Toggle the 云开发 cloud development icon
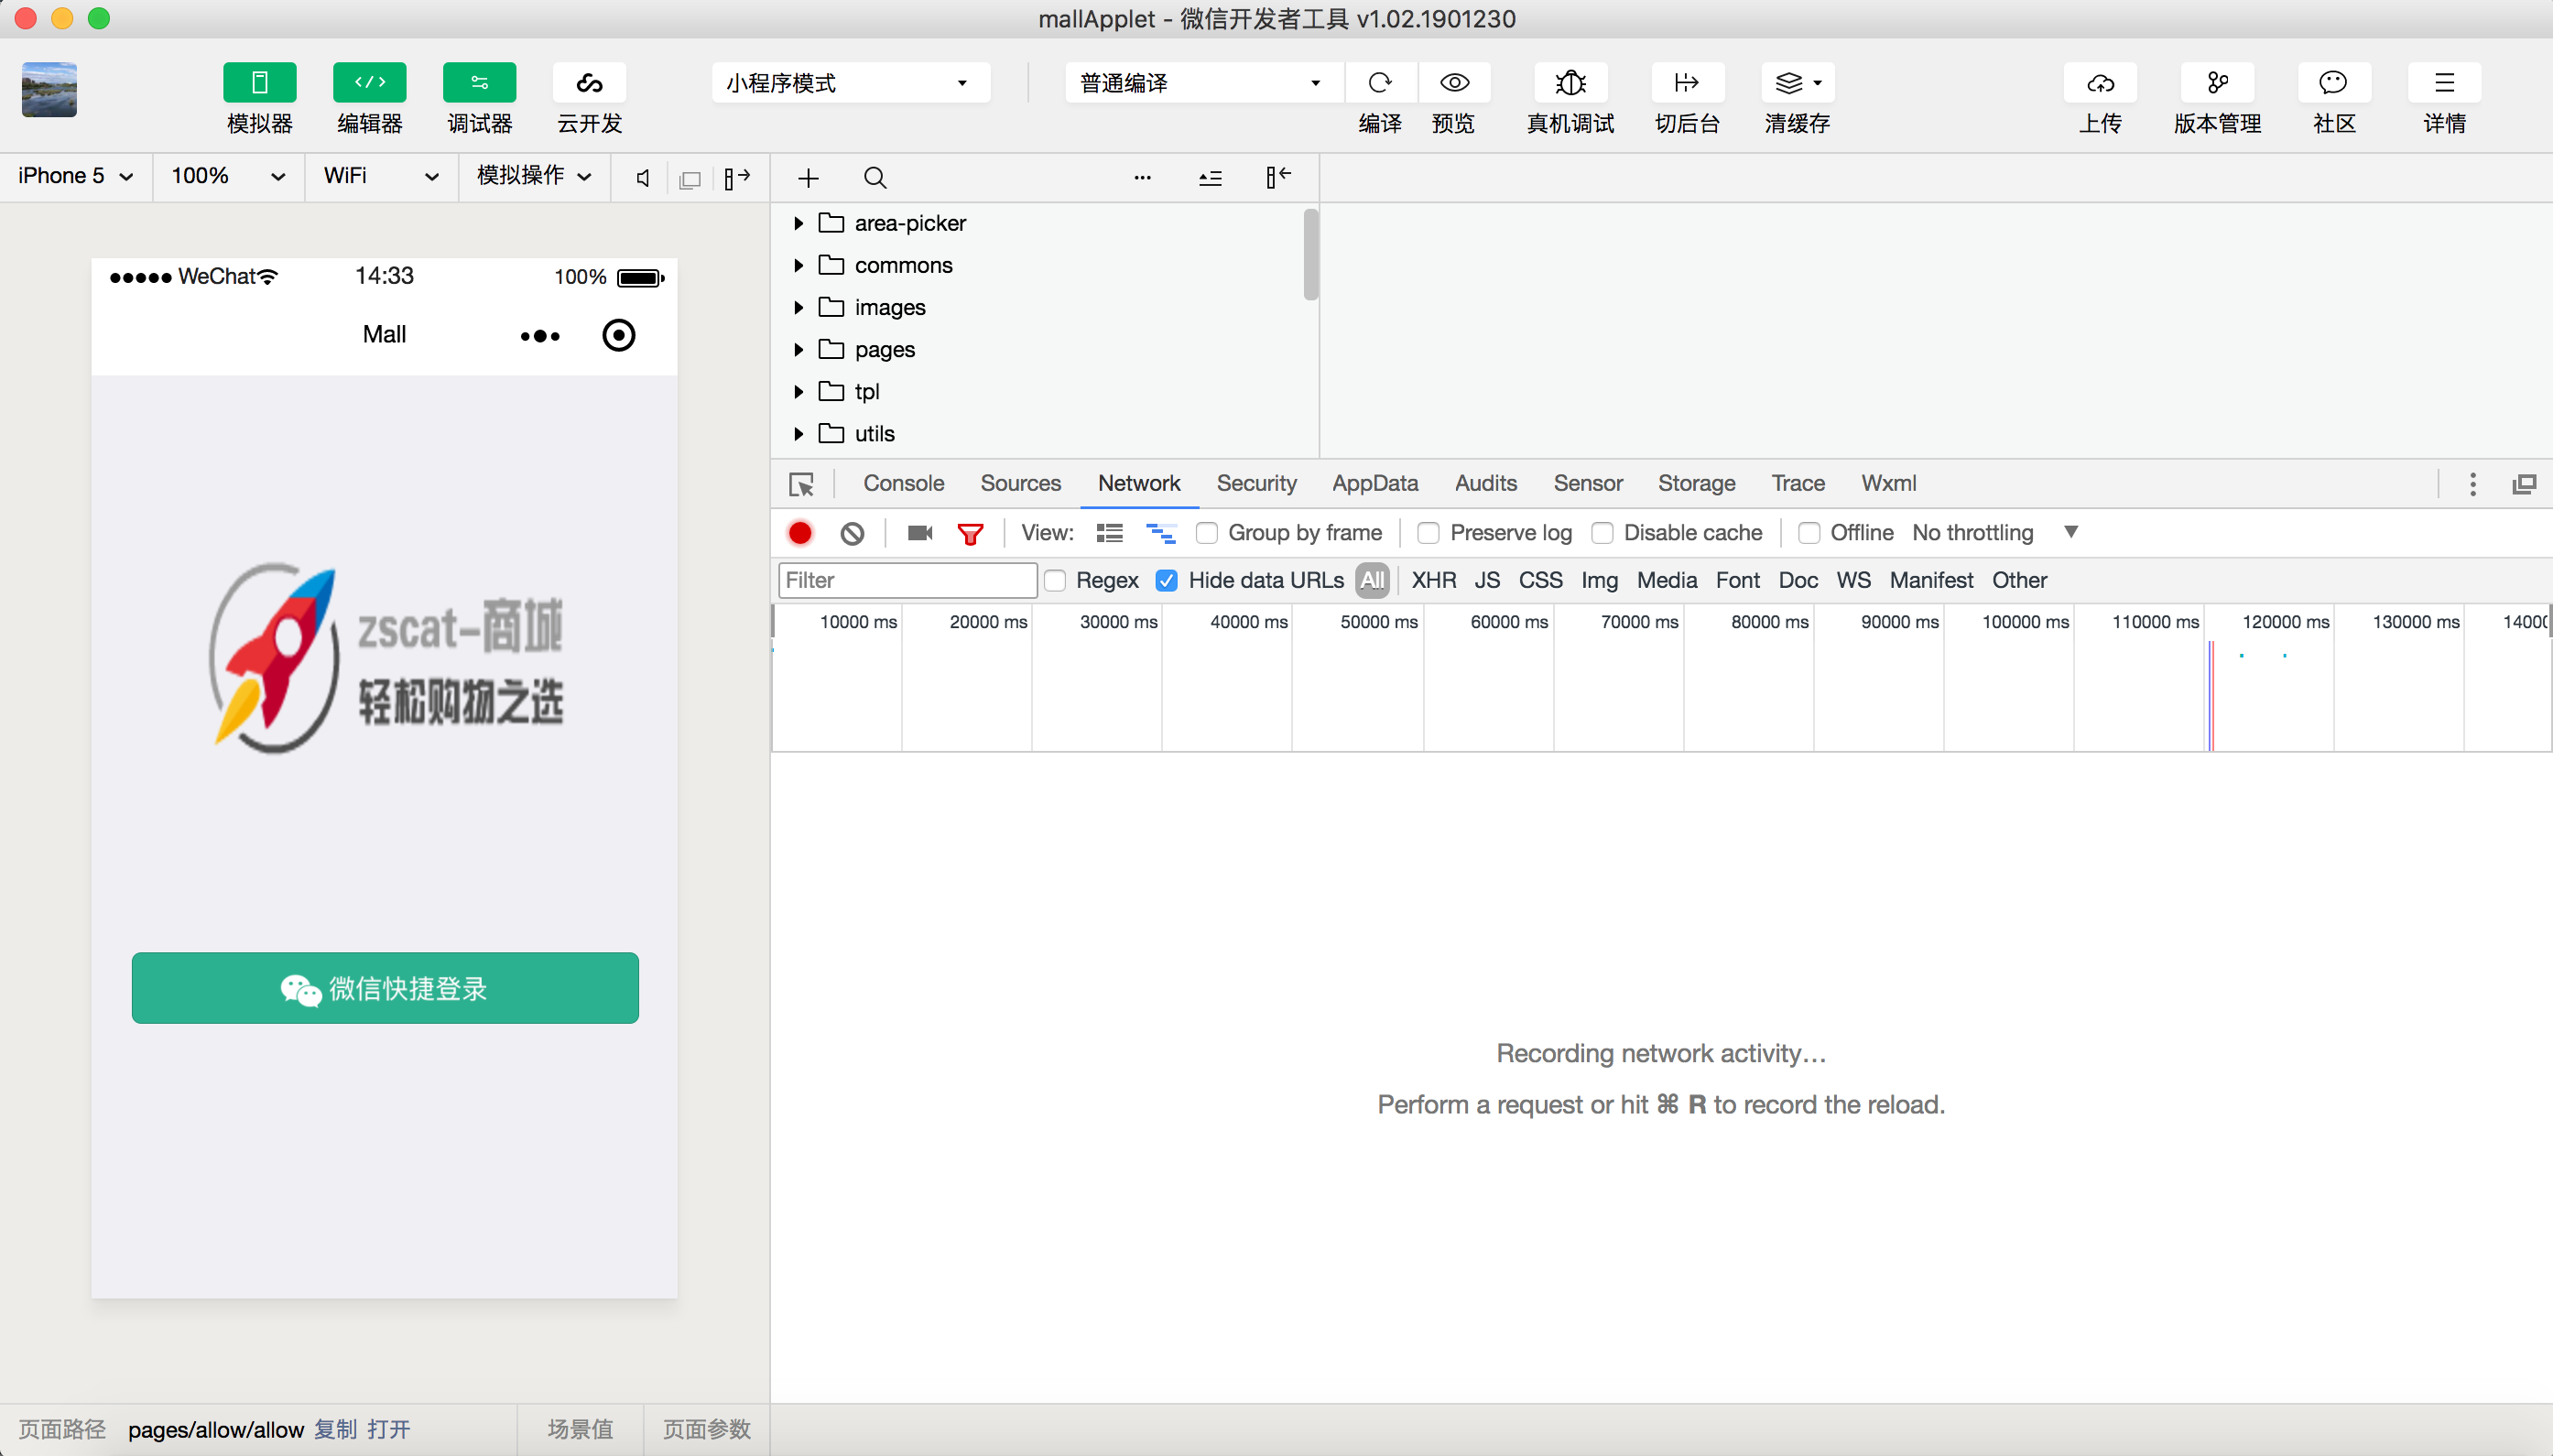This screenshot has height=1456, width=2553. 589,83
